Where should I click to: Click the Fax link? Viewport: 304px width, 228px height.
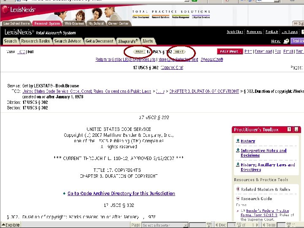pos(278,52)
